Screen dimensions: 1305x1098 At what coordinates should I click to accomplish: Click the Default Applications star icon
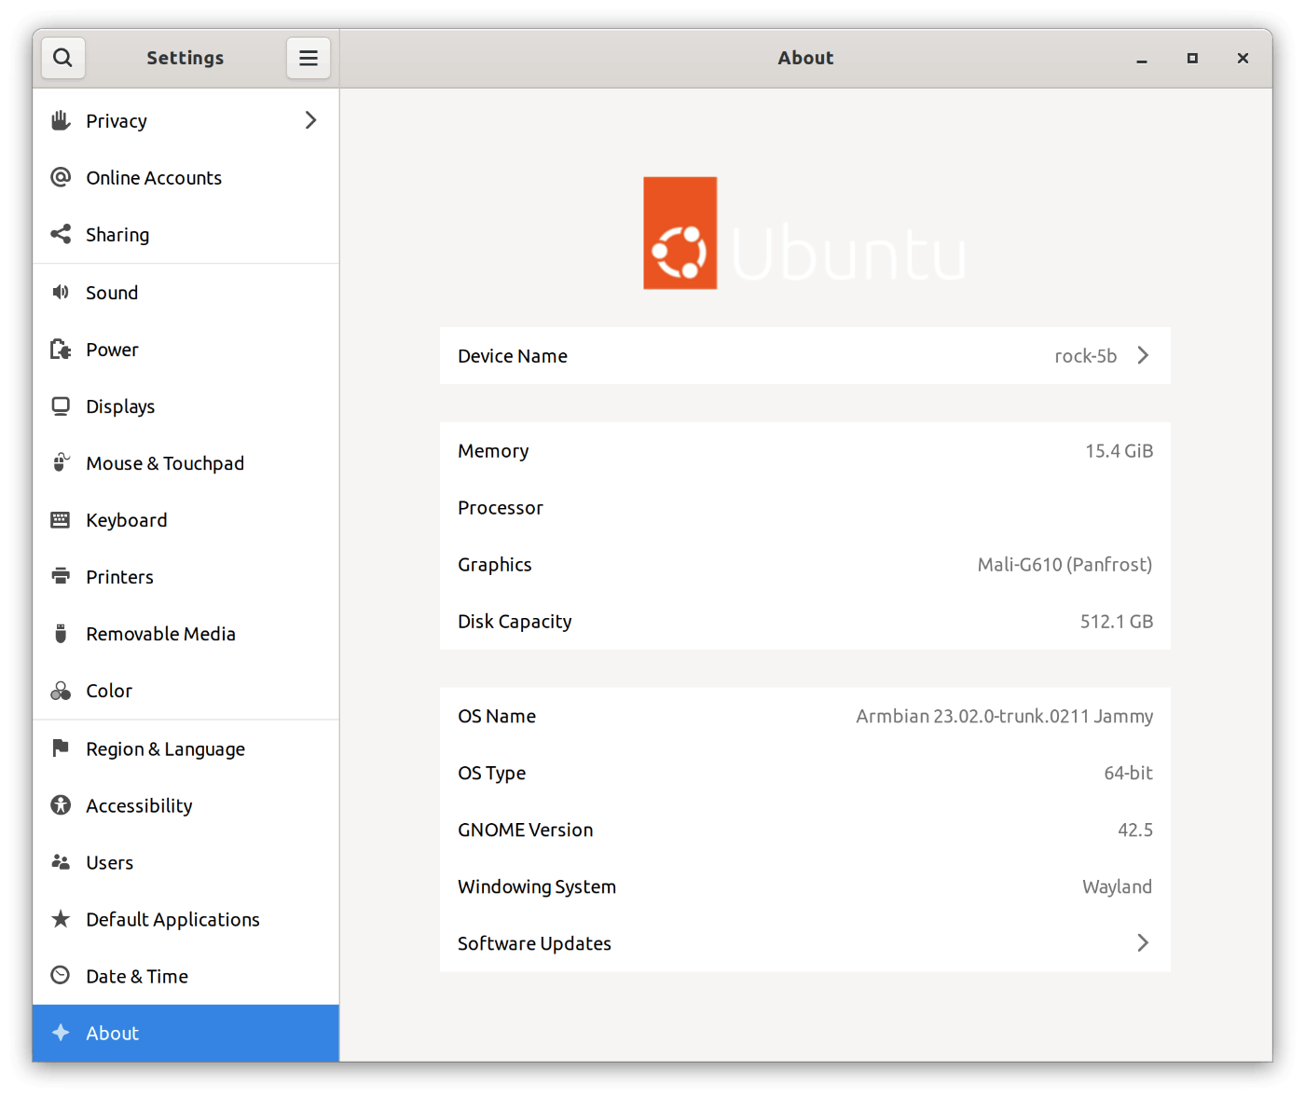point(61,919)
